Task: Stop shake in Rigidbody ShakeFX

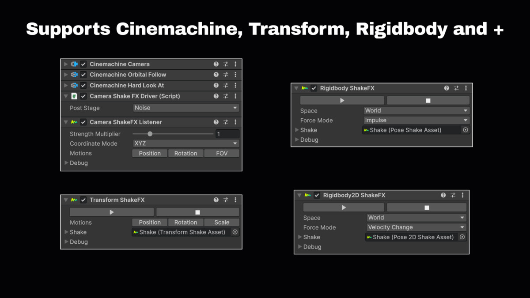Action: click(x=428, y=101)
